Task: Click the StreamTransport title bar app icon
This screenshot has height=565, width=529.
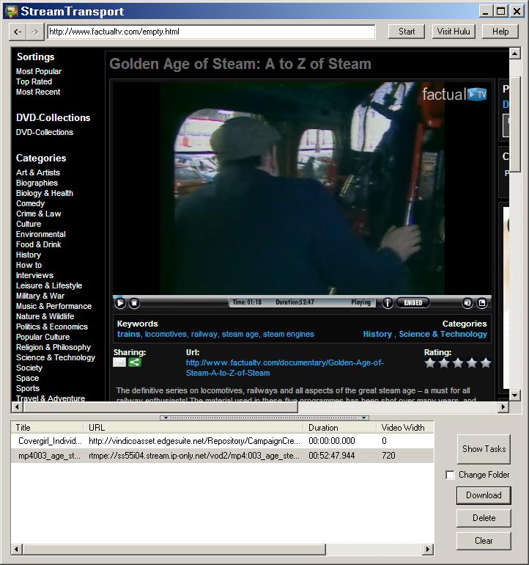Action: tap(11, 12)
